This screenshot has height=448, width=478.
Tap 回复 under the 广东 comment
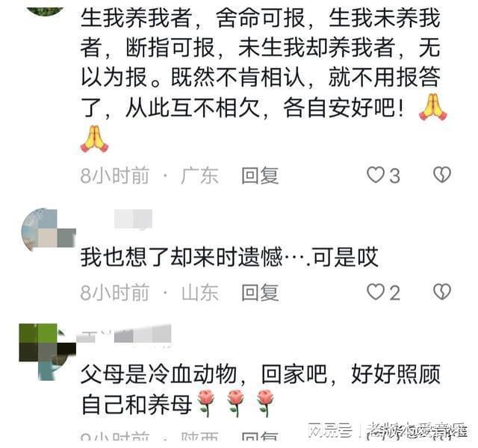click(x=260, y=176)
